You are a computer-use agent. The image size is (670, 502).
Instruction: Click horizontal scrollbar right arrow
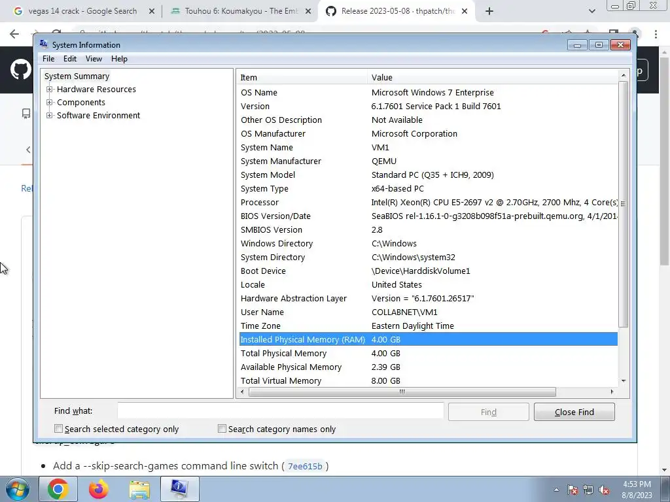pyautogui.click(x=612, y=392)
